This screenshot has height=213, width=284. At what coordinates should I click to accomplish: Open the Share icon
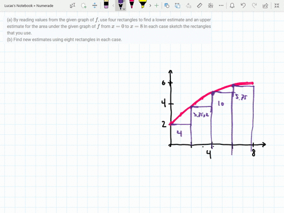pyautogui.click(x=266, y=5)
